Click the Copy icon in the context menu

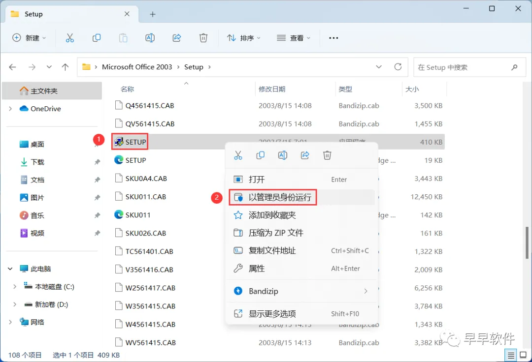pos(260,155)
